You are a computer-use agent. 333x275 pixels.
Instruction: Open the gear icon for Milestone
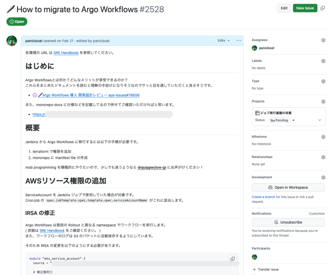[323, 137]
